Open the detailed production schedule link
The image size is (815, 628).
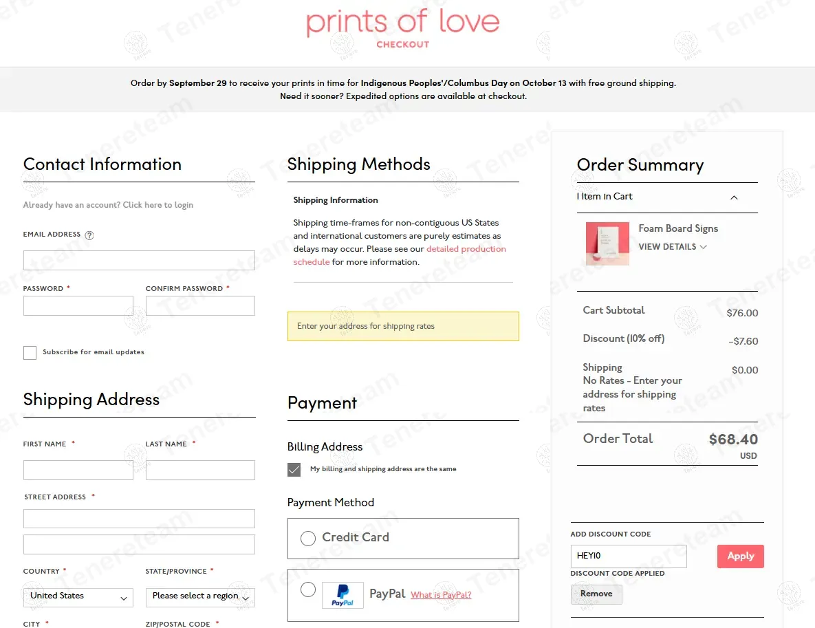click(466, 249)
